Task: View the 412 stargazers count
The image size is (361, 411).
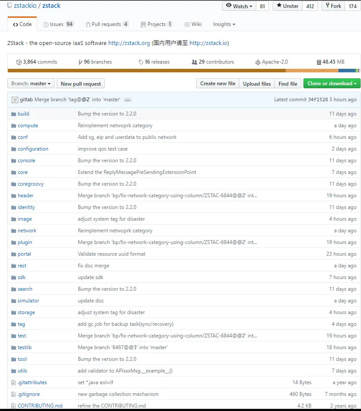Action: [x=310, y=6]
